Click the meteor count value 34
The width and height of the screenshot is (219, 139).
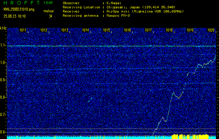pyautogui.click(x=50, y=16)
